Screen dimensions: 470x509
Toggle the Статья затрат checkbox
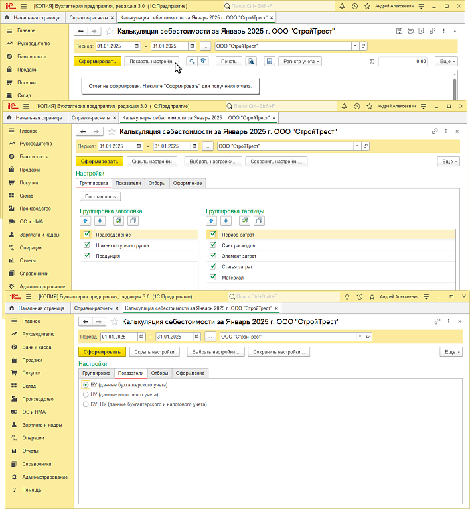(213, 266)
